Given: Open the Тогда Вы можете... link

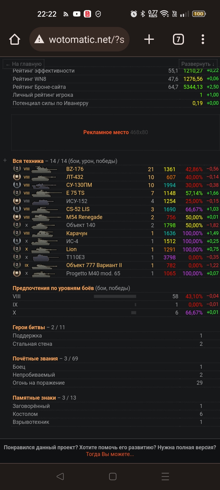Looking at the screenshot, I should coord(110,454).
